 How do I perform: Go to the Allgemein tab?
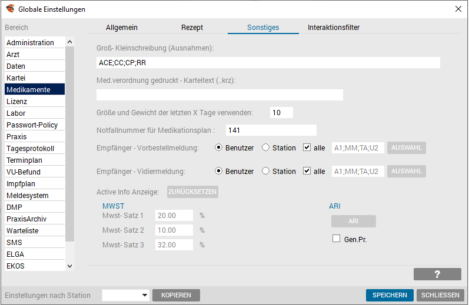[x=122, y=28]
